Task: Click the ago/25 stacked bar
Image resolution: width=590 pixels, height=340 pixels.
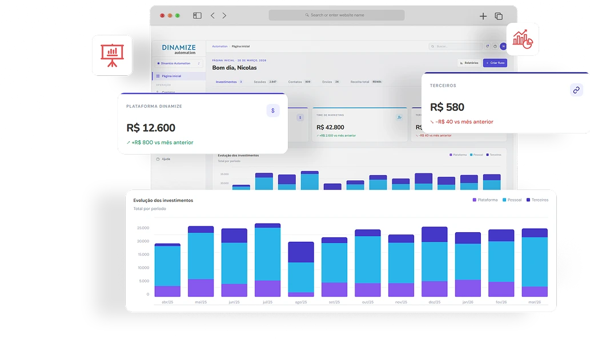Action: 301,269
